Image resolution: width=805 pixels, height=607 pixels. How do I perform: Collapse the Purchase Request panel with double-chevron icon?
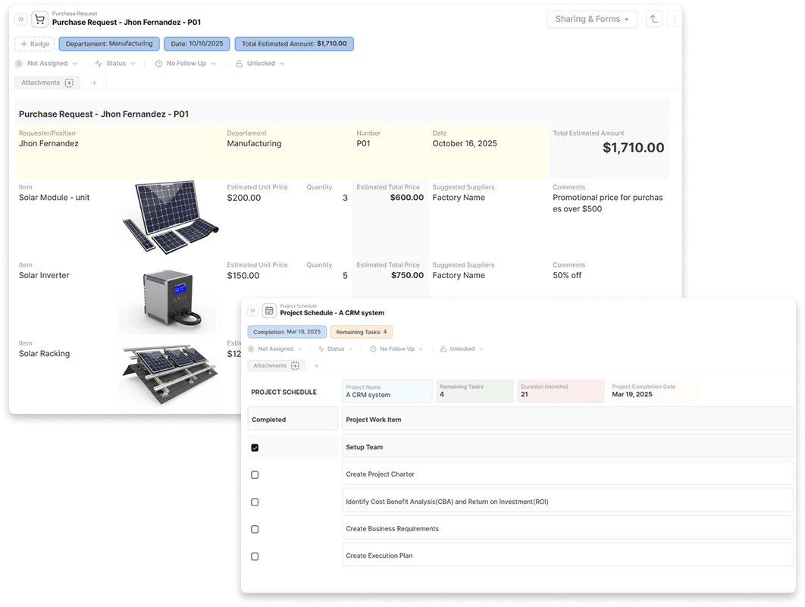pyautogui.click(x=21, y=19)
